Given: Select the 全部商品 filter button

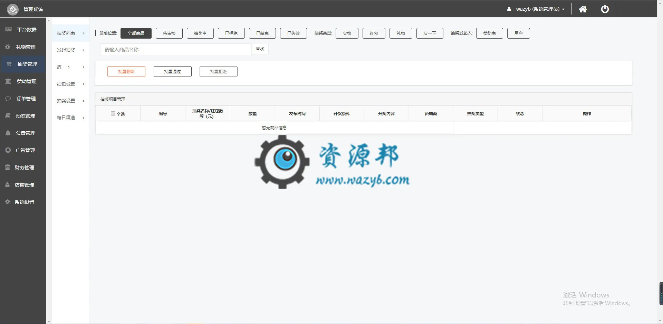Looking at the screenshot, I should pyautogui.click(x=136, y=33).
